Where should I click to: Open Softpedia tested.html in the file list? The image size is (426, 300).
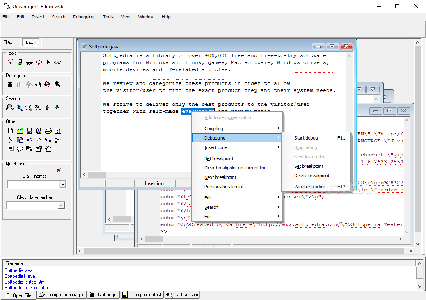click(x=25, y=282)
